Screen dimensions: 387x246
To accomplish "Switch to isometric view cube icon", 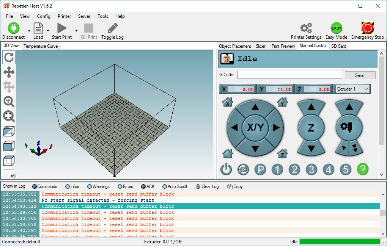I will tap(9, 131).
